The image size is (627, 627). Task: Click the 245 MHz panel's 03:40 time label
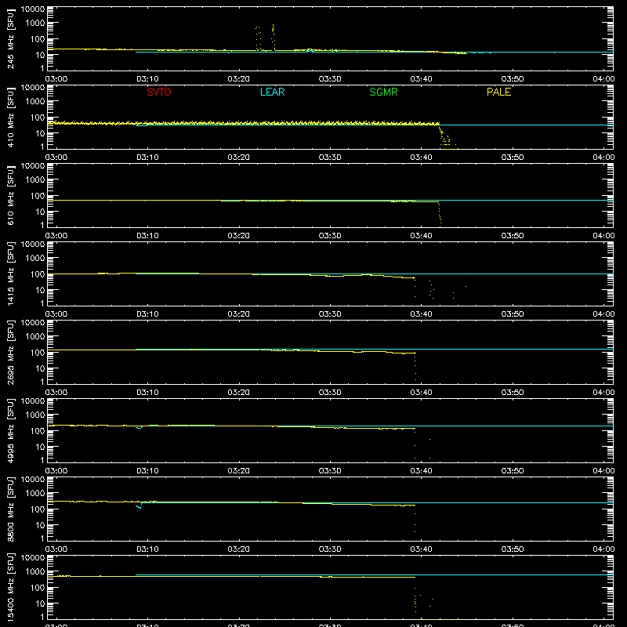pyautogui.click(x=421, y=79)
